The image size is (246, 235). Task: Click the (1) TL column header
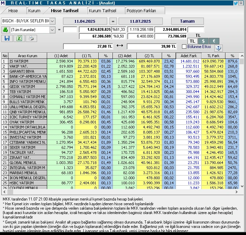(87, 56)
